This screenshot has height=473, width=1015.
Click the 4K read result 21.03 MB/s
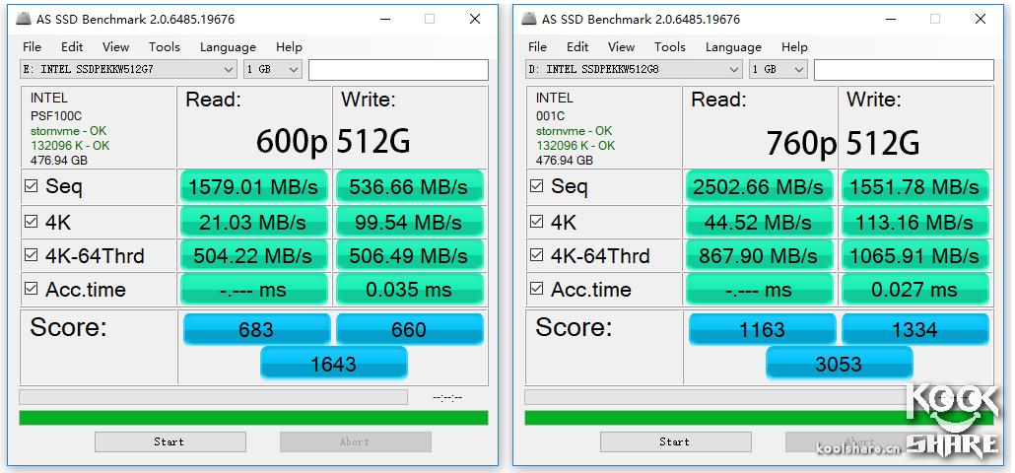tap(254, 222)
